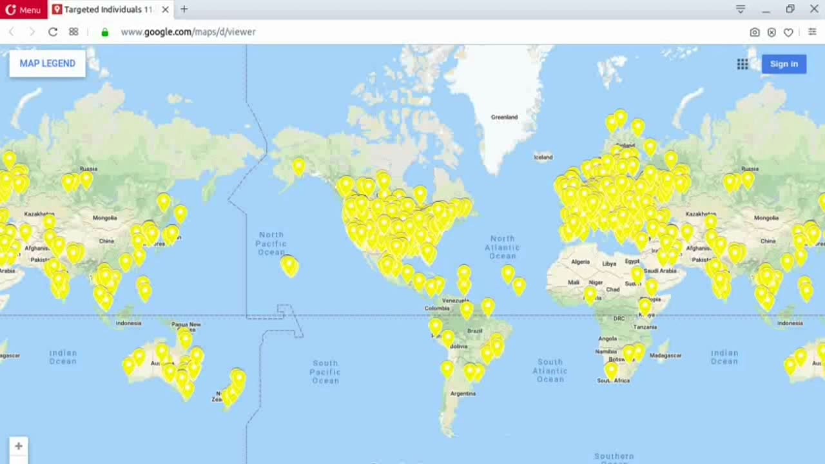Zoom in the map with plus

tap(19, 446)
